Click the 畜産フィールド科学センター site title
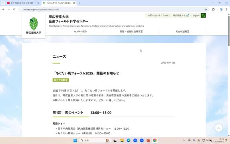The image size is (230, 144). click(69, 21)
